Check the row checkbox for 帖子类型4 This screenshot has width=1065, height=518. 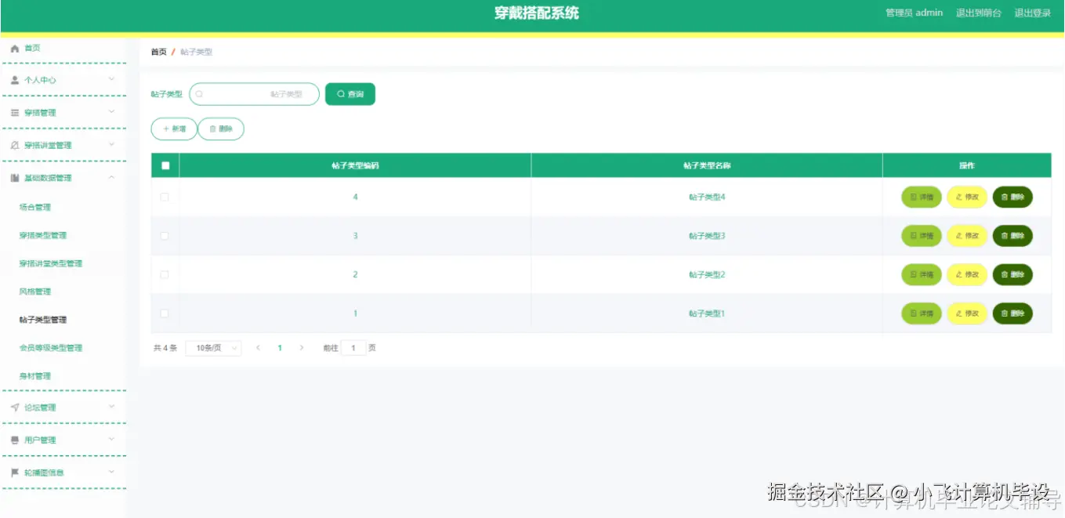[165, 197]
